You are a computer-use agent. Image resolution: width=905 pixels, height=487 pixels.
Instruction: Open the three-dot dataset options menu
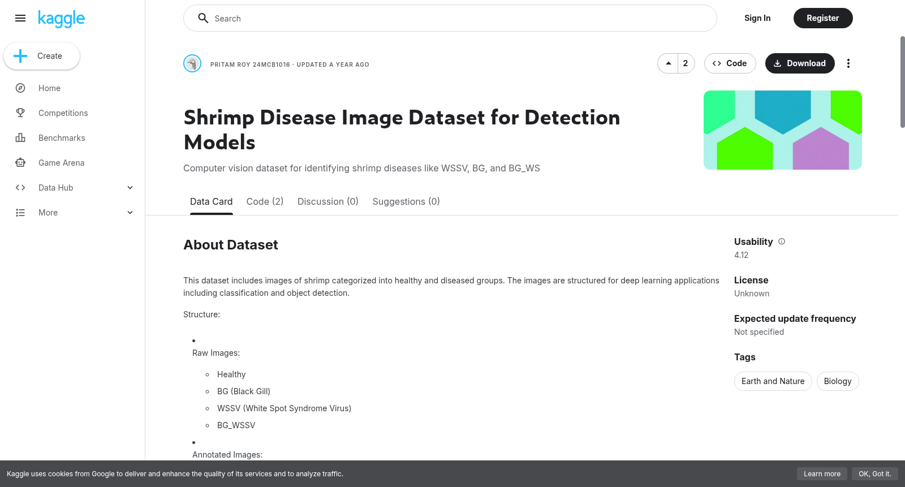(x=848, y=63)
